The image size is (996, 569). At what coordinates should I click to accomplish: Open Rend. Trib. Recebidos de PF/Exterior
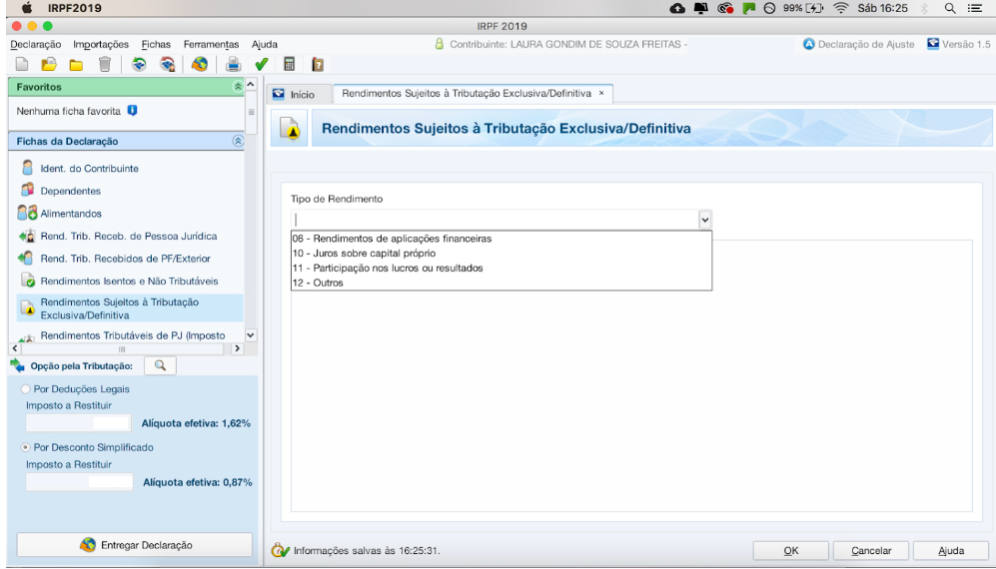125,259
